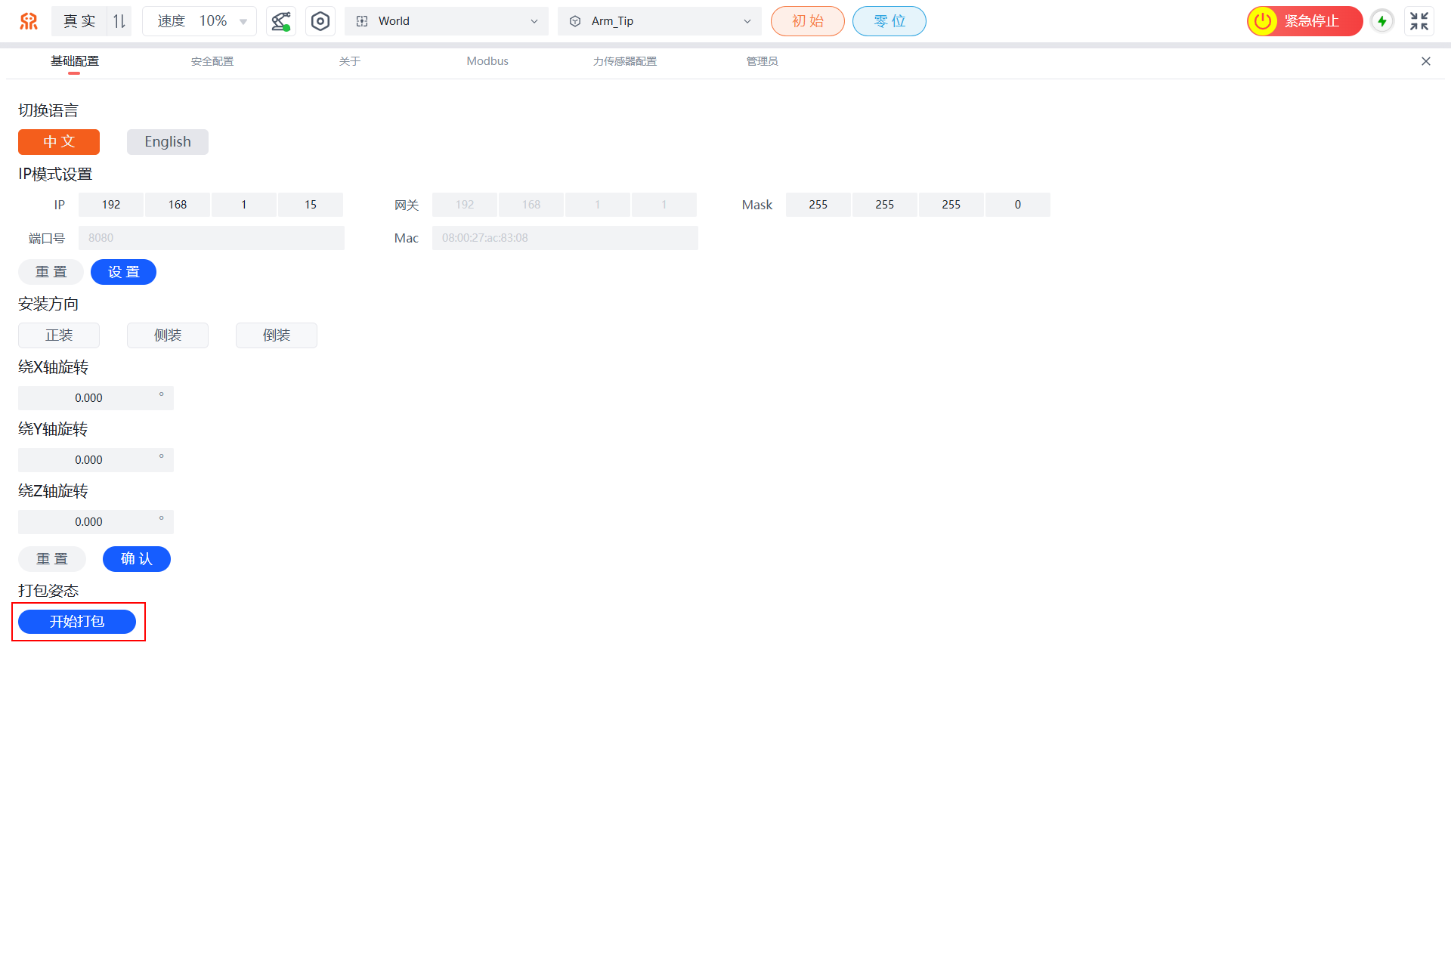Click the robot arm status icon
1451x967 pixels.
(x=281, y=21)
